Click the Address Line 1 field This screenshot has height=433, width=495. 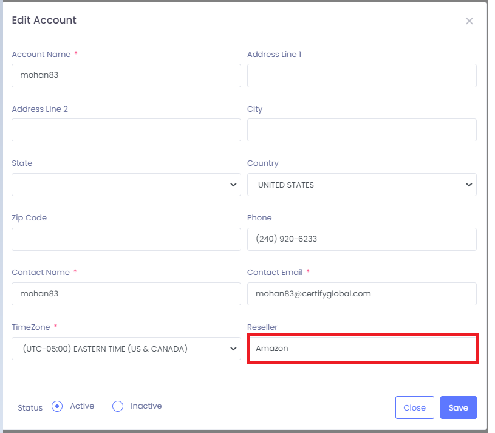(x=362, y=75)
